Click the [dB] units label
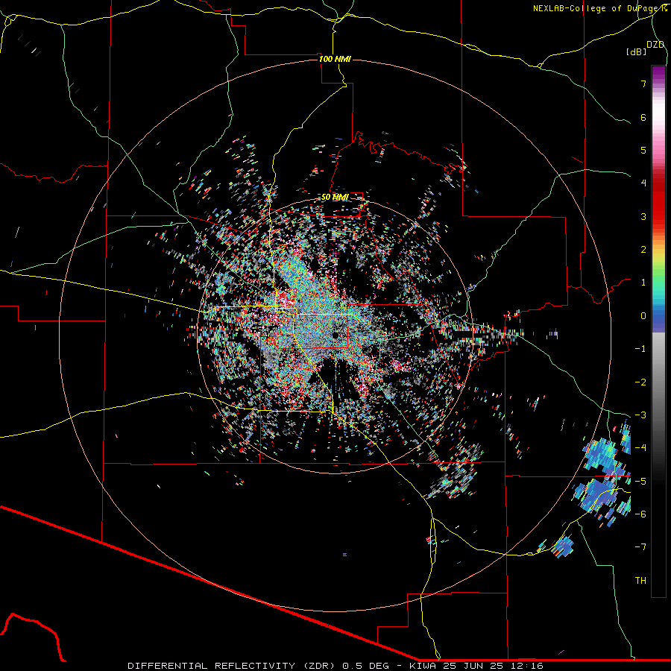The image size is (671, 671). coord(637,51)
